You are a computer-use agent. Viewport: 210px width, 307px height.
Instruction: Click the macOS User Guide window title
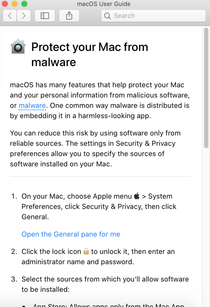104,4
